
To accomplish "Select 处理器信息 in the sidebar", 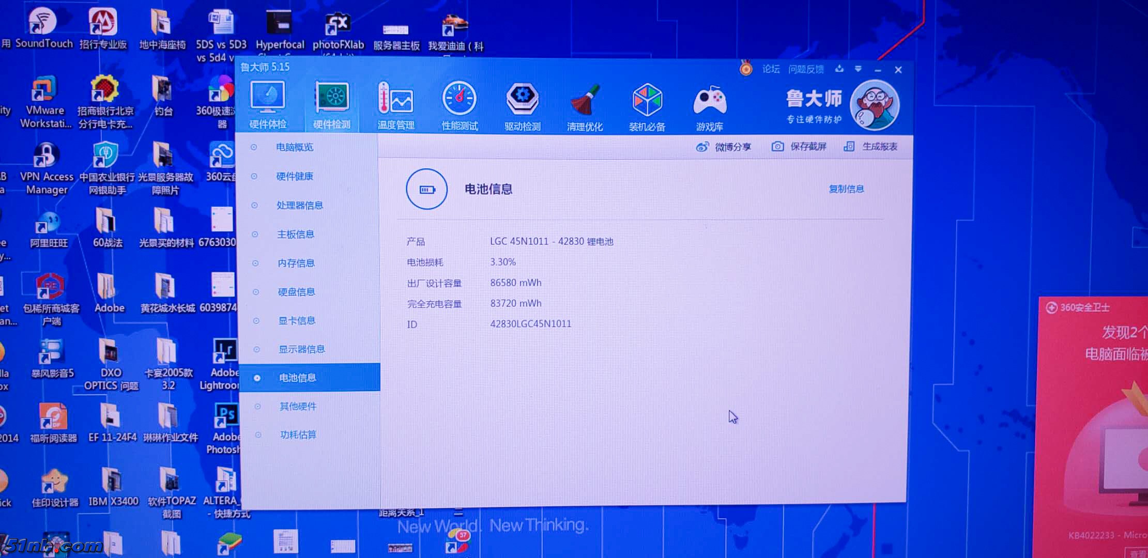I will click(300, 205).
